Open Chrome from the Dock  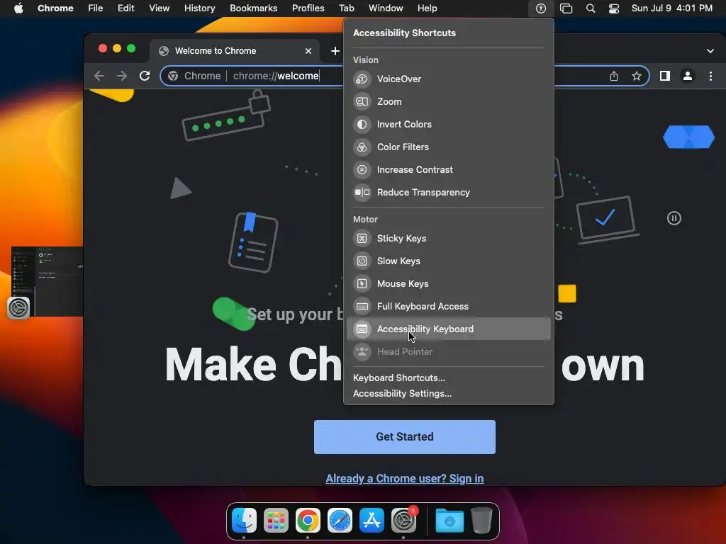tap(308, 521)
